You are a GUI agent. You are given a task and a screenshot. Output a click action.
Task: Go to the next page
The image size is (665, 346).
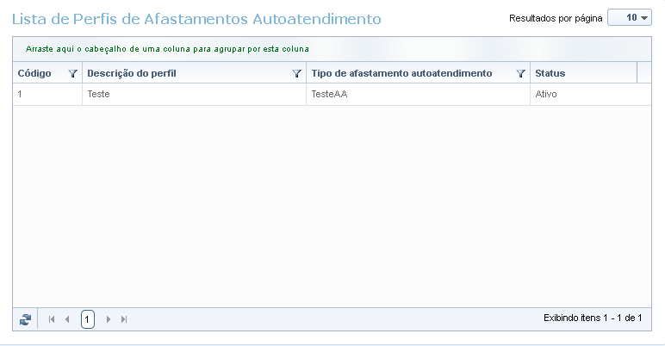point(109,319)
